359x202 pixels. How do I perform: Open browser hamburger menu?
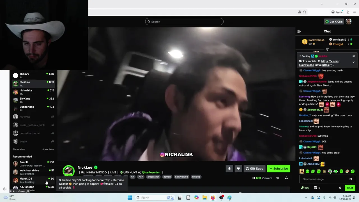tap(355, 12)
